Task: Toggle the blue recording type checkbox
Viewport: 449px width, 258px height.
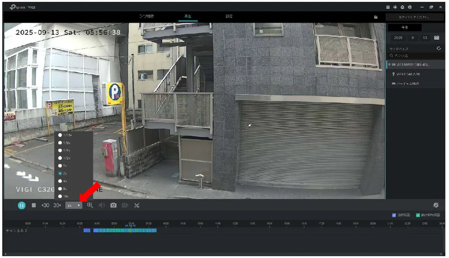Action: [x=394, y=215]
